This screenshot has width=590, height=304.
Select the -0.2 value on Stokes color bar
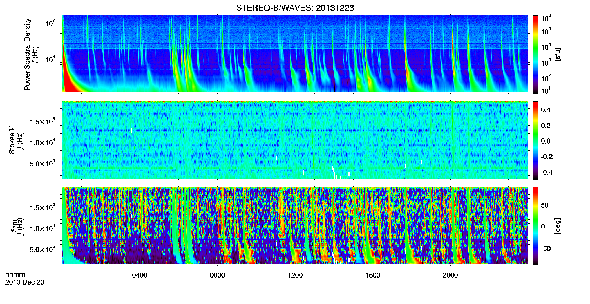tap(547, 157)
